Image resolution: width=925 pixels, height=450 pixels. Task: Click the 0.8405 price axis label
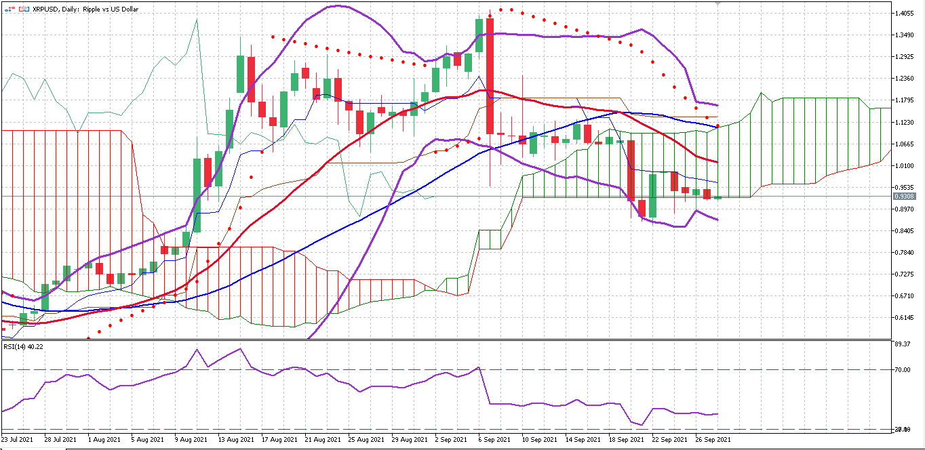point(905,231)
